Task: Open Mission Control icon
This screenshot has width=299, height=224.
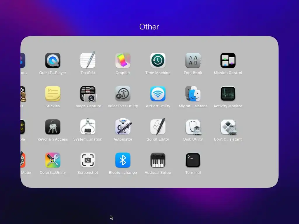Action: 228,60
